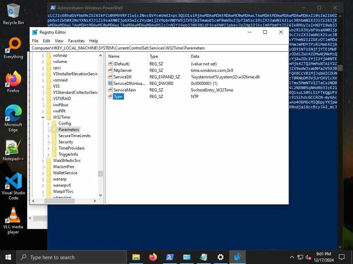353x264 pixels.
Task: Switch to Registry Editor taskbar icon
Action: (238, 257)
